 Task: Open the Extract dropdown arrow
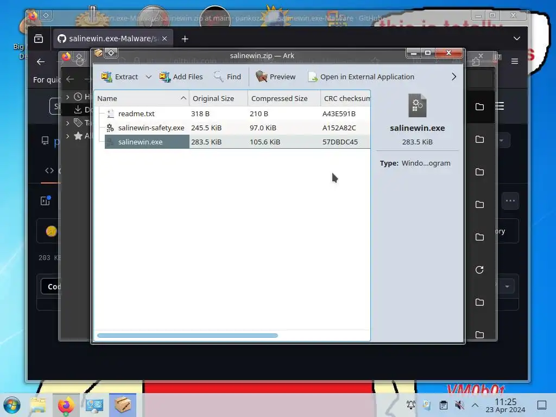[x=149, y=77]
